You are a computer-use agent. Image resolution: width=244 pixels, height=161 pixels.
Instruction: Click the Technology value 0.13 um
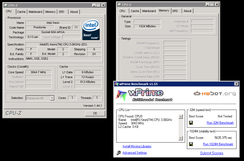coord(33,37)
